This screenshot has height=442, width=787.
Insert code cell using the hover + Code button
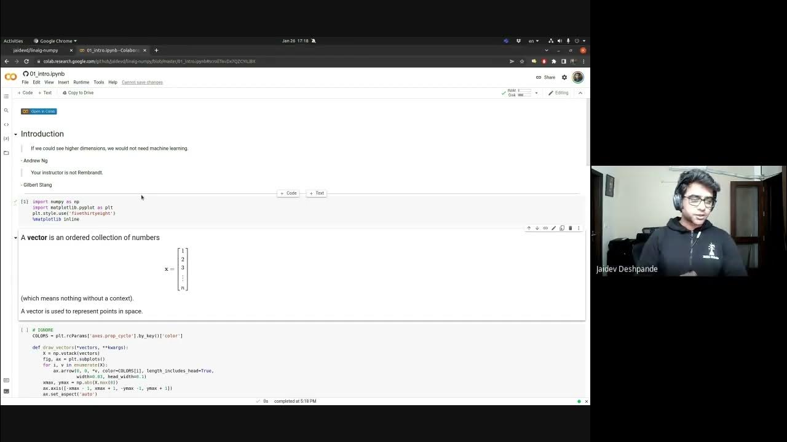tap(288, 193)
